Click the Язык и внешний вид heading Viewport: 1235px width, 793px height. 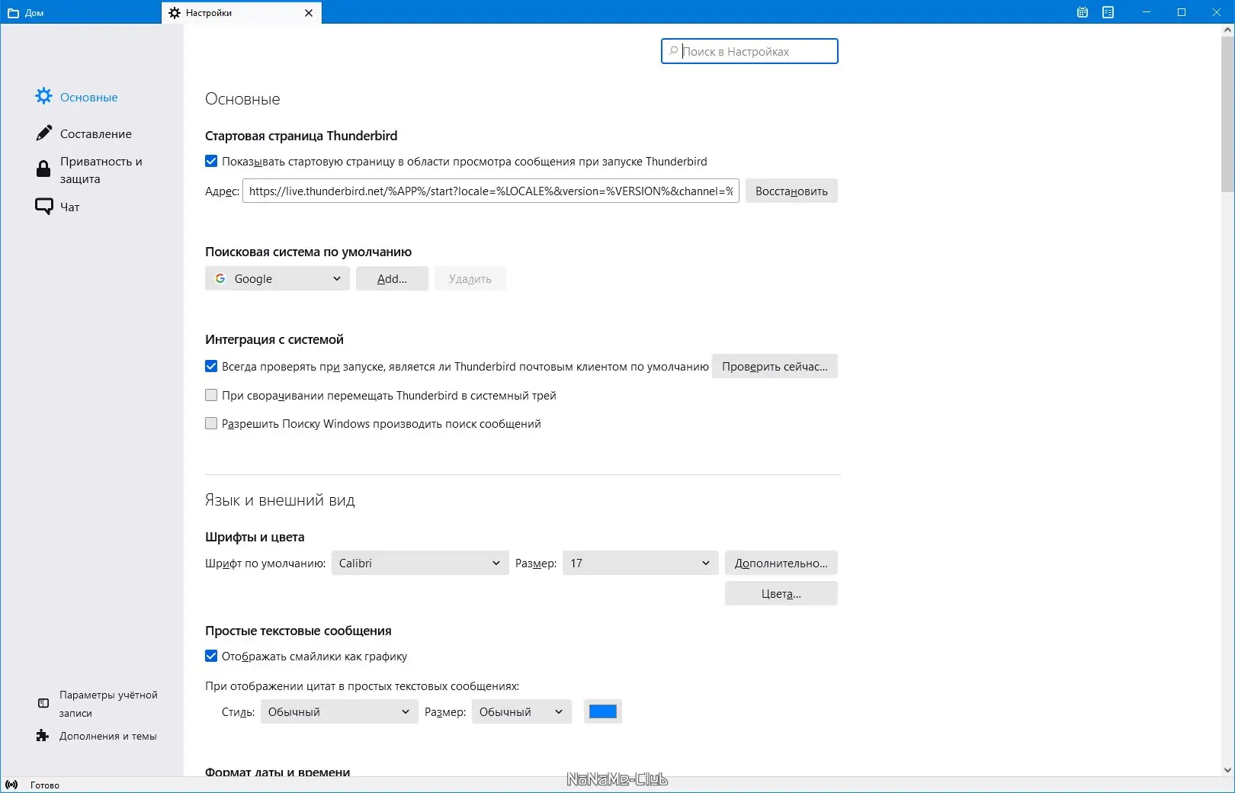(x=280, y=500)
